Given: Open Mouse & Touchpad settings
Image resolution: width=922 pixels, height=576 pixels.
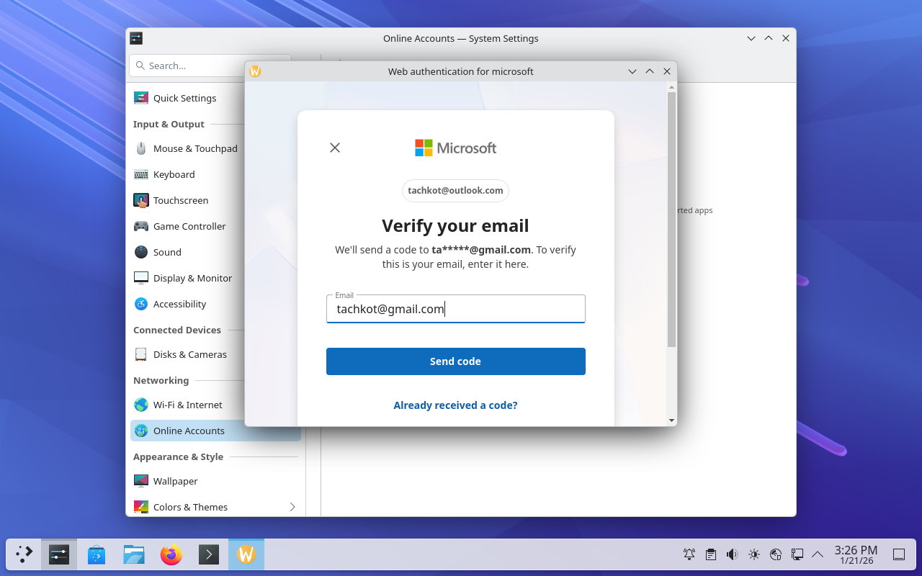Looking at the screenshot, I should [x=194, y=148].
